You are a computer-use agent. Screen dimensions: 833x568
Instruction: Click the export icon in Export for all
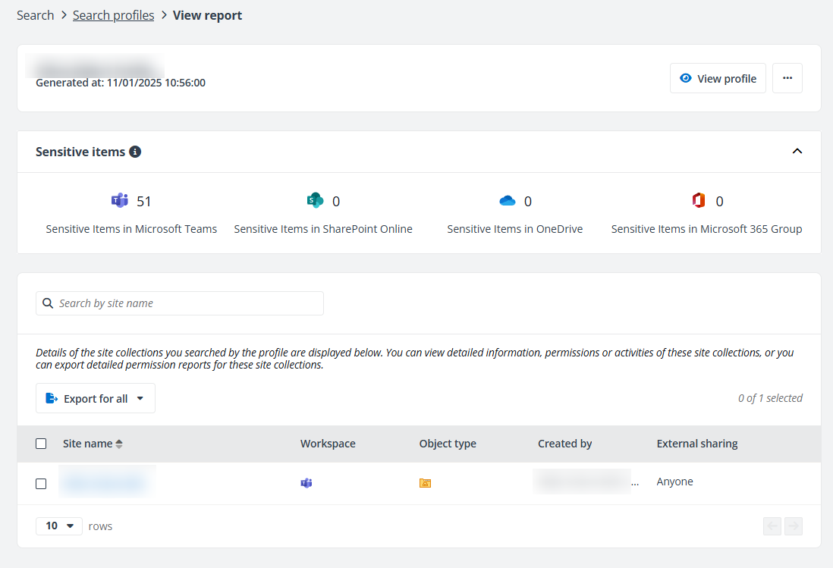(x=52, y=398)
